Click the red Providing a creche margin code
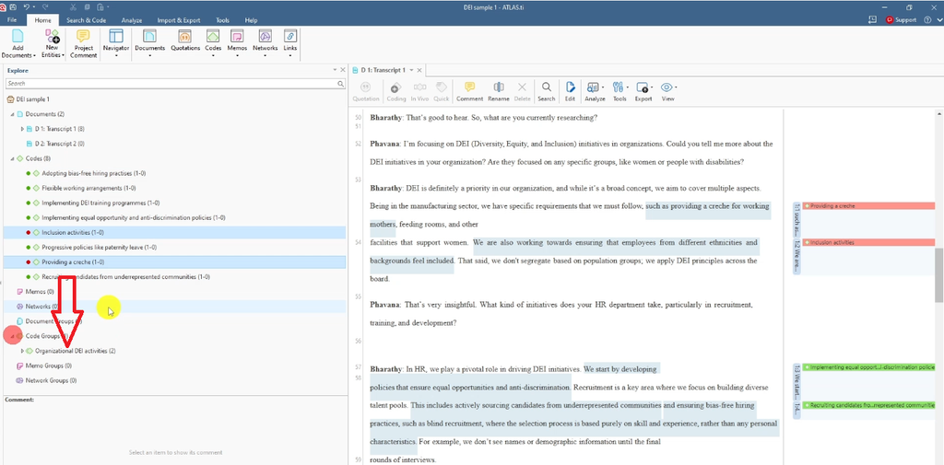 point(868,205)
